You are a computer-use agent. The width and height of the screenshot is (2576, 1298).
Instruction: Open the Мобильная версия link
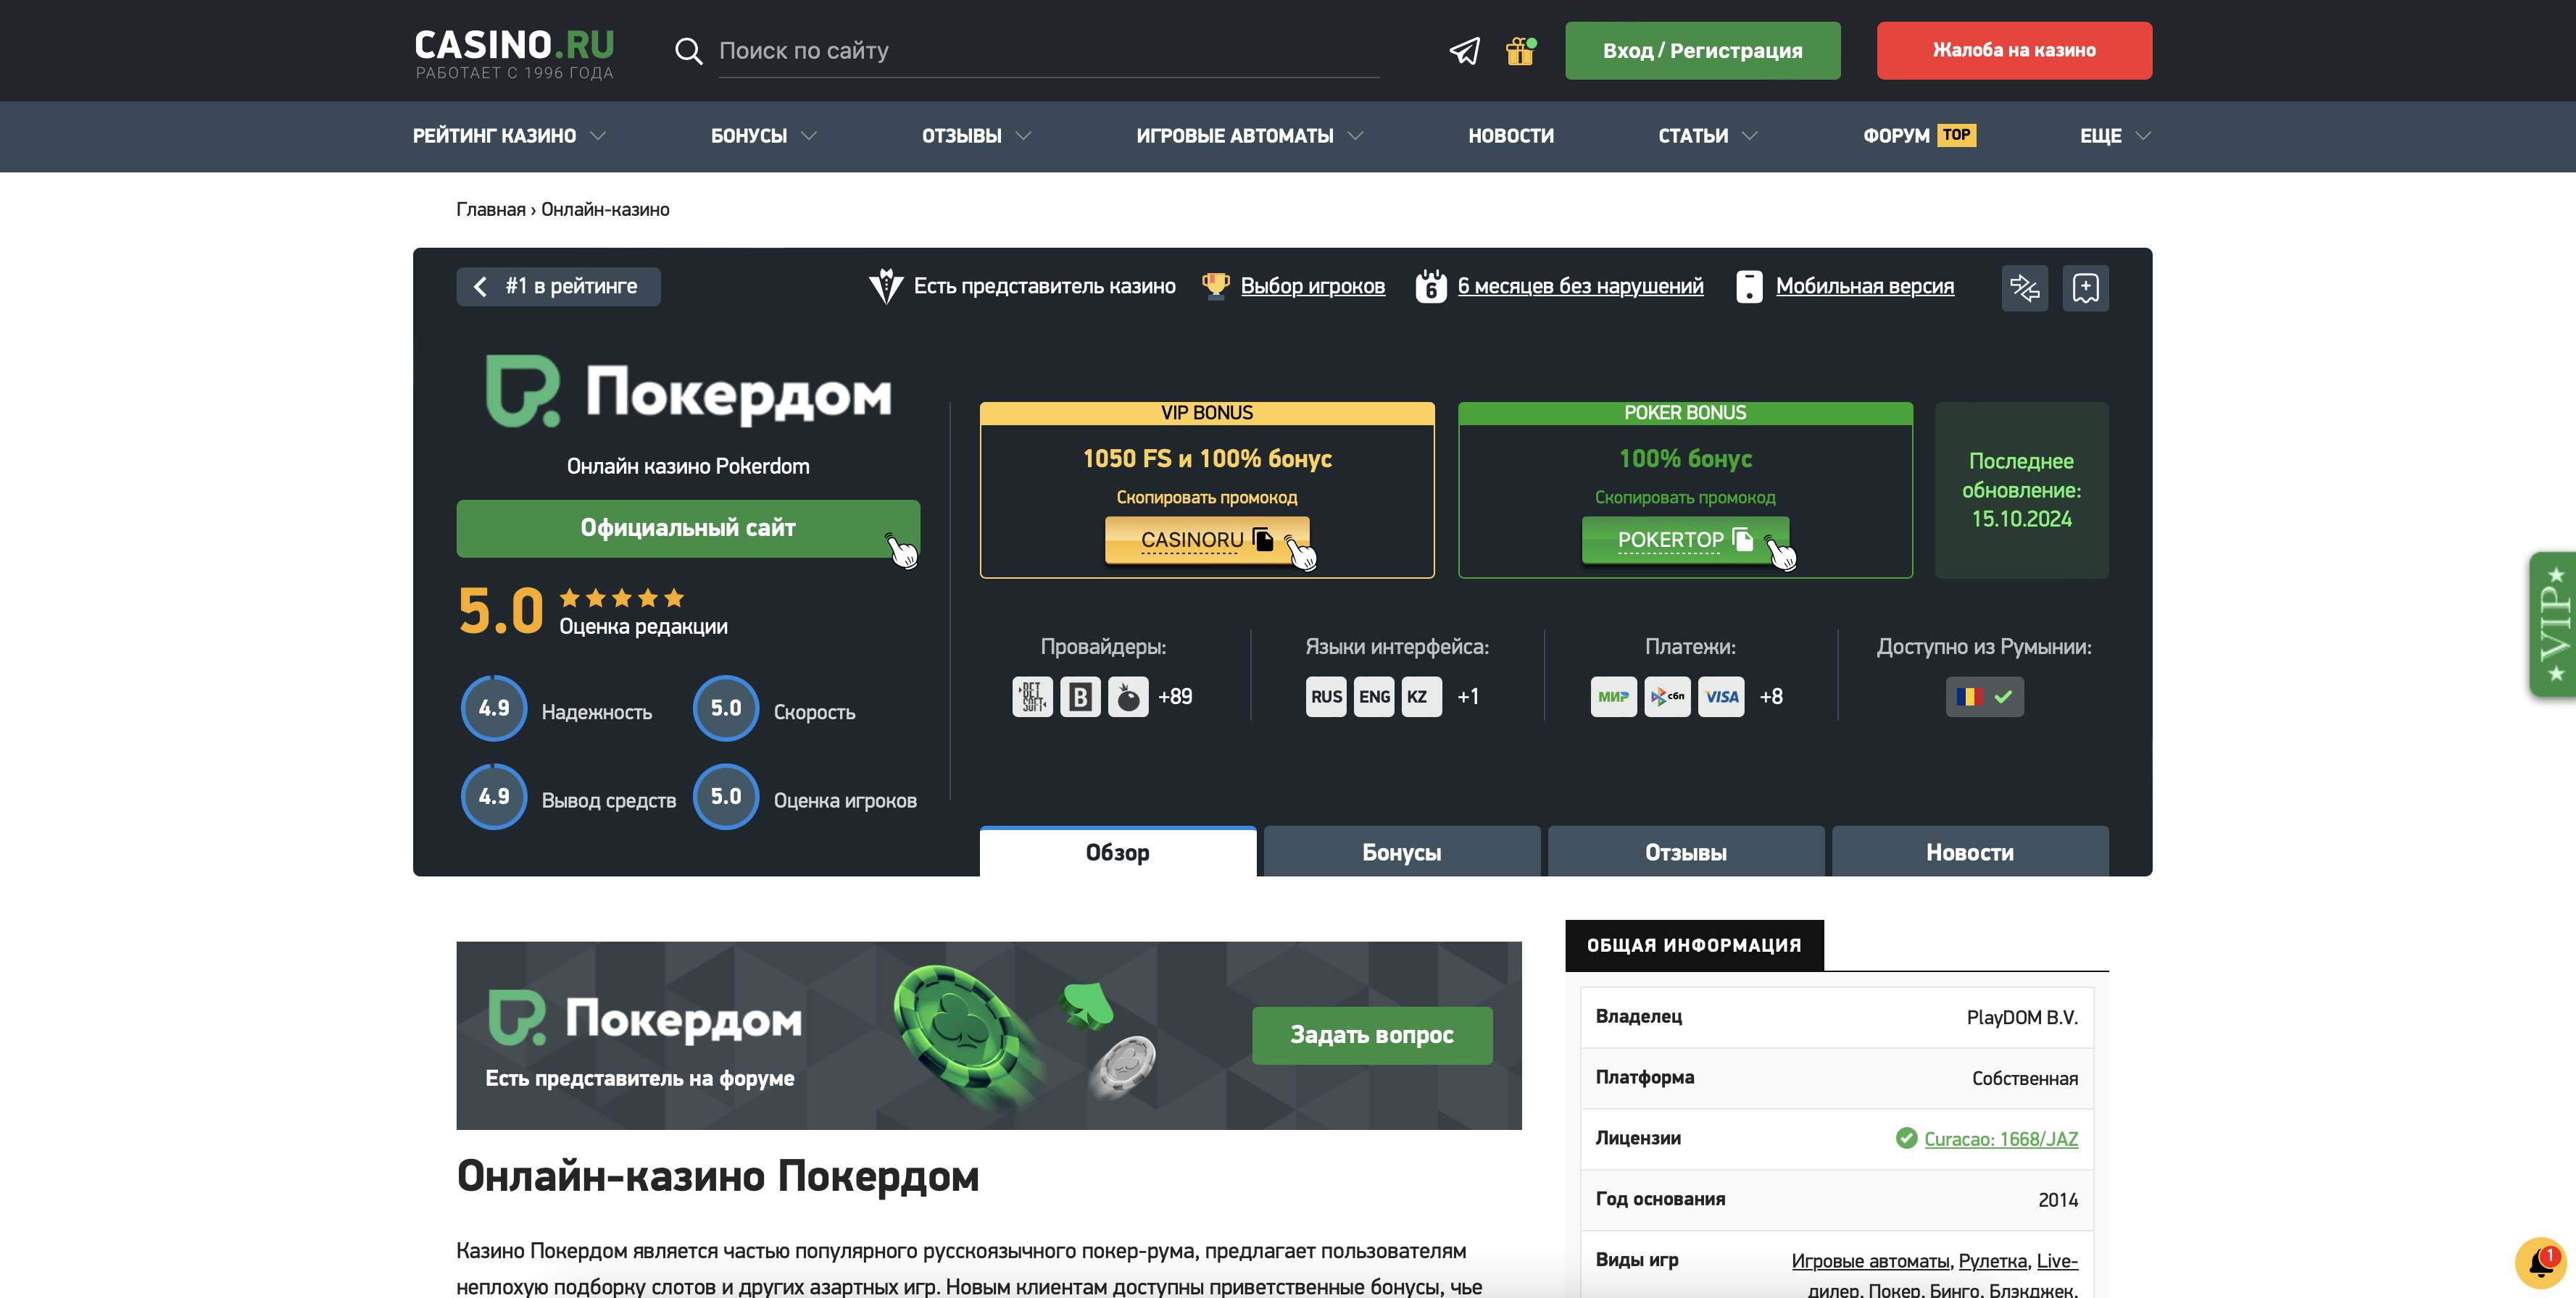[x=1864, y=287]
